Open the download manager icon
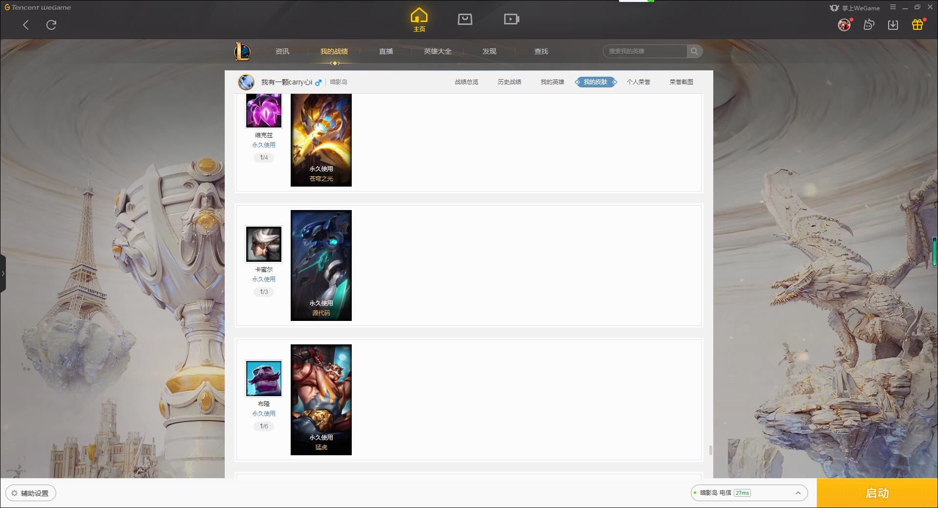Screen dimensions: 938x508 893,25
